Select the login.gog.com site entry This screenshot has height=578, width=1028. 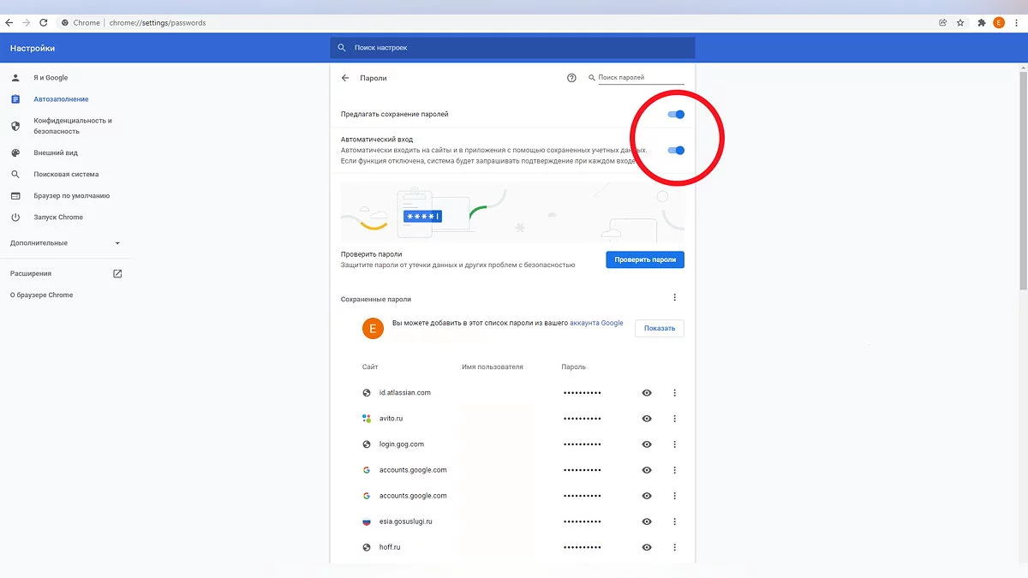[402, 444]
